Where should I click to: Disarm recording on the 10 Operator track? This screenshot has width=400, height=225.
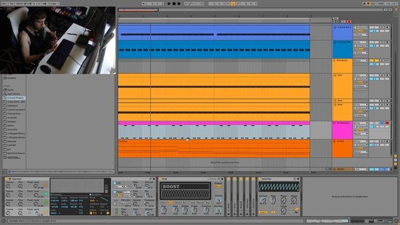coord(387,123)
